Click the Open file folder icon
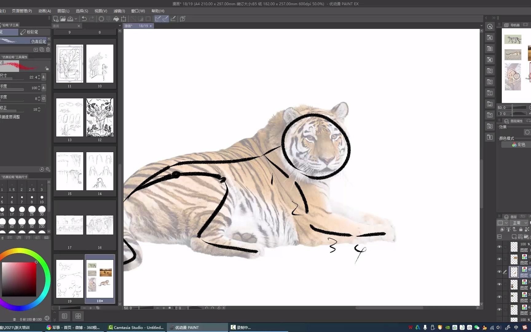Image resolution: width=531 pixels, height=332 pixels. click(63, 19)
